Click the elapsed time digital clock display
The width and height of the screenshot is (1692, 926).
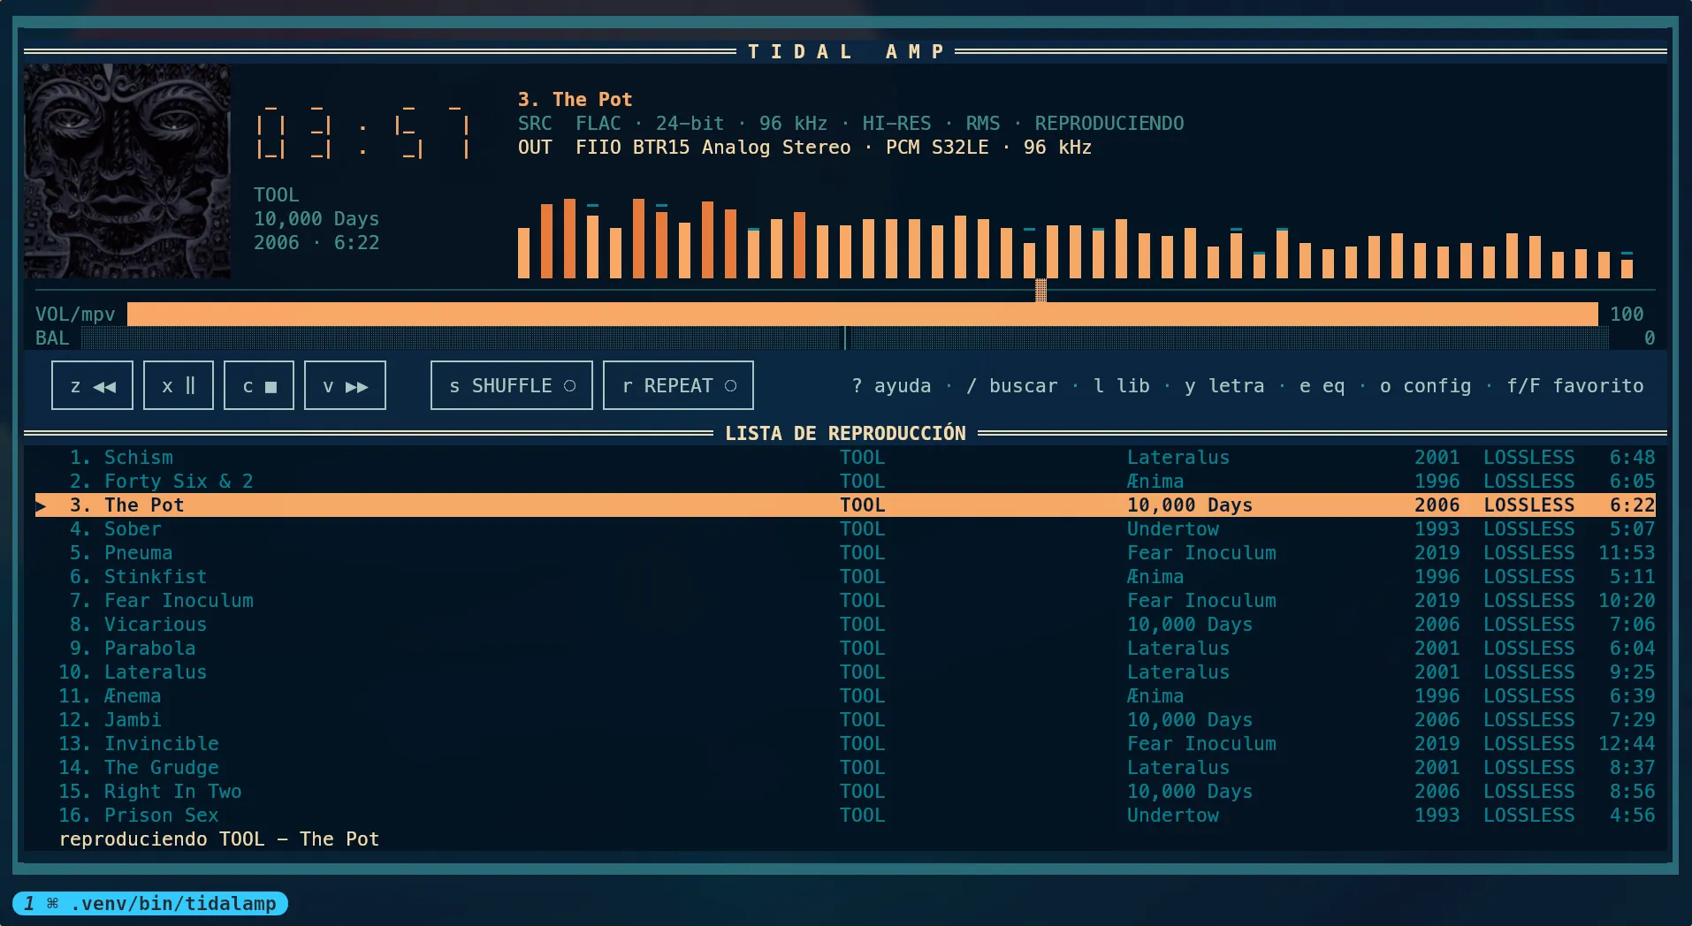click(x=362, y=133)
